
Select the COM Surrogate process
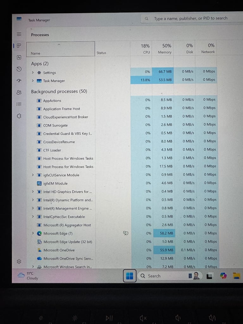pyautogui.click(x=123, y=125)
